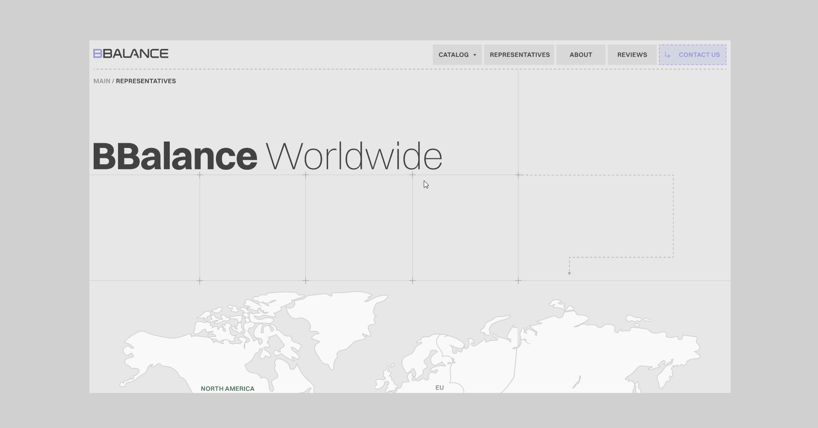Click the purple "B" logo mark
The width and height of the screenshot is (818, 428).
pyautogui.click(x=97, y=53)
